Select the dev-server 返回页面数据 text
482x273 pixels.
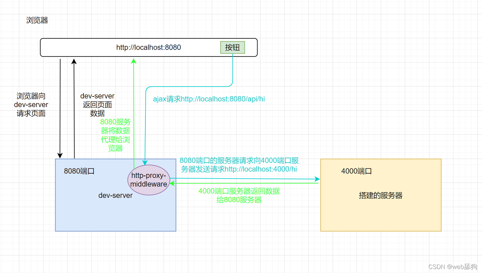click(97, 105)
